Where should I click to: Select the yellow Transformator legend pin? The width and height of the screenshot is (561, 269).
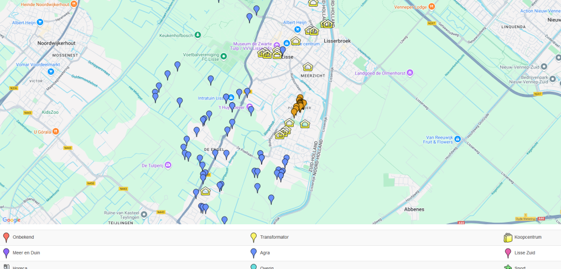pos(253,238)
